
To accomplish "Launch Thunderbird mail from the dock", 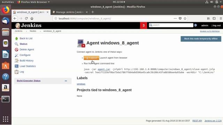I will (6, 21).
